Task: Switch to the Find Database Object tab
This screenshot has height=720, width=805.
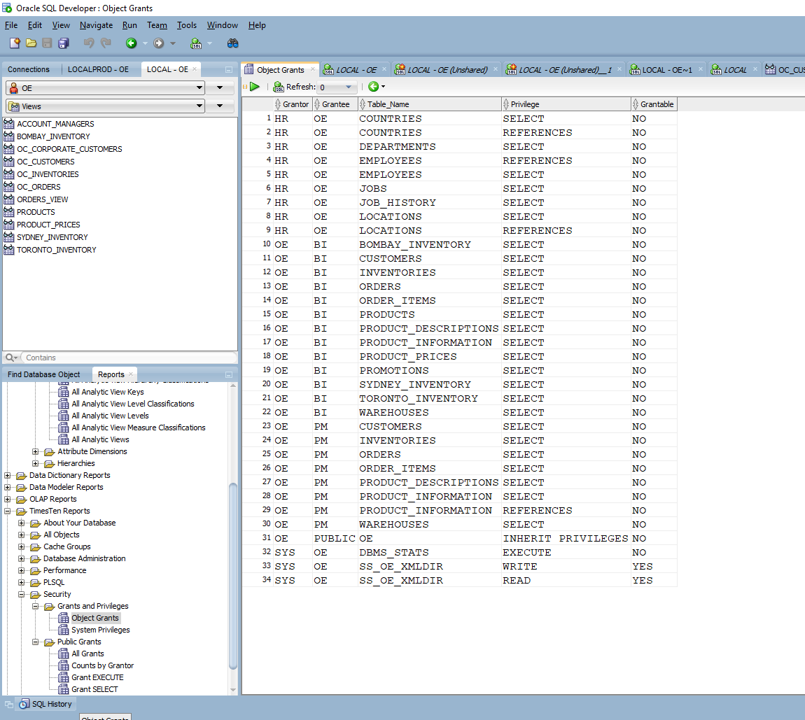Action: 43,374
